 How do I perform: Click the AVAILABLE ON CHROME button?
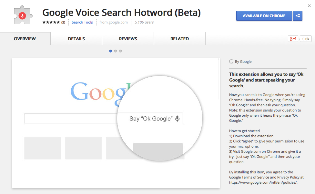click(x=264, y=15)
